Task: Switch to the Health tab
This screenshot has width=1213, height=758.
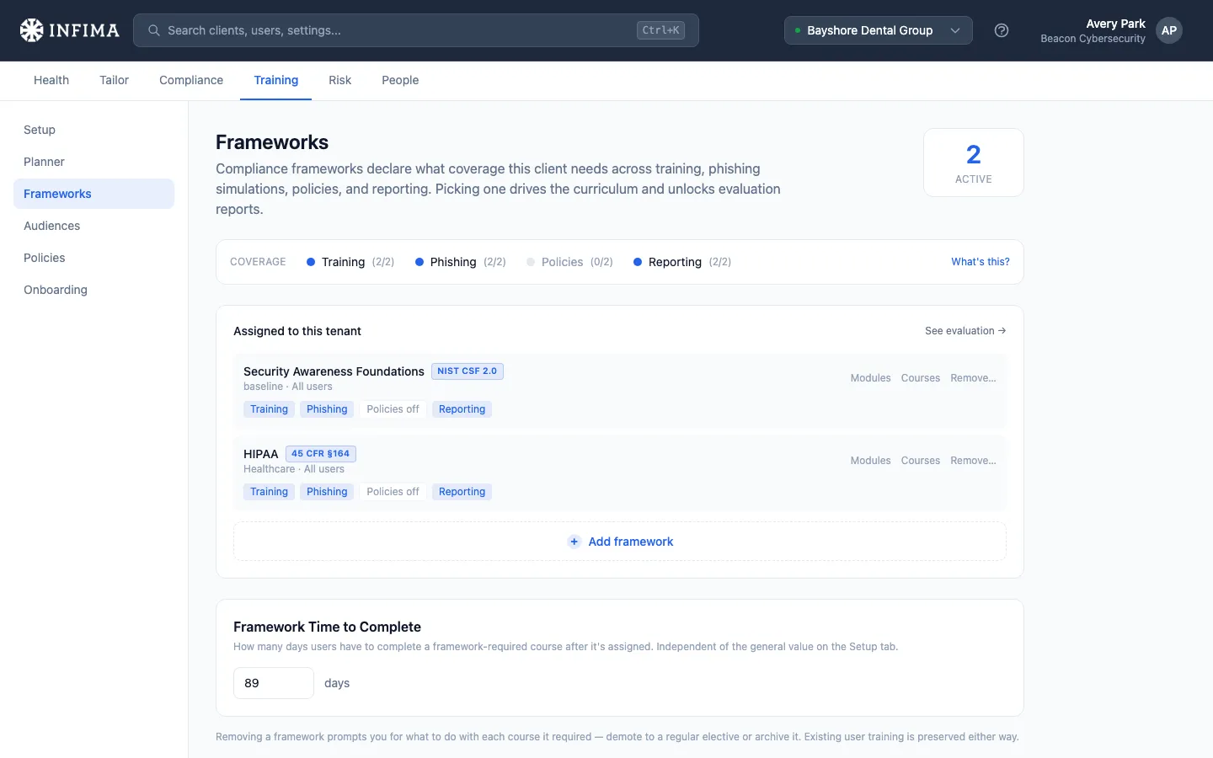Action: click(x=51, y=80)
